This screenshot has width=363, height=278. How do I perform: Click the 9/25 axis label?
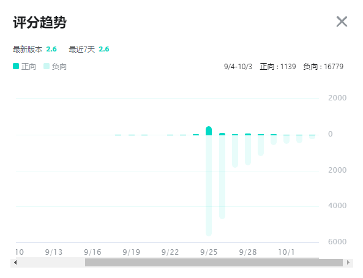pos(209,252)
